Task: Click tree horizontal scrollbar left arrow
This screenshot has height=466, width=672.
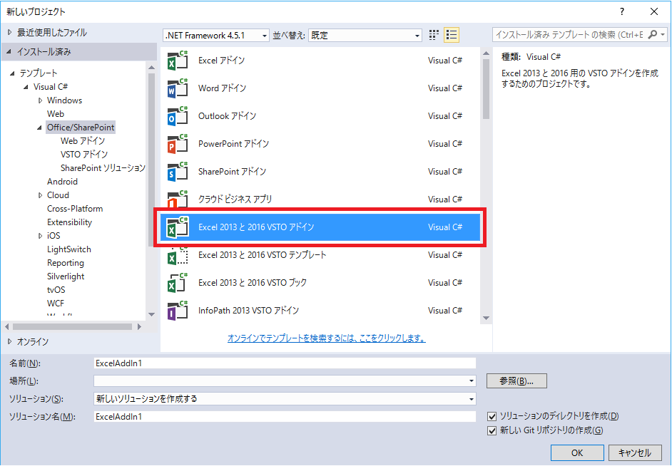Action: coord(7,327)
